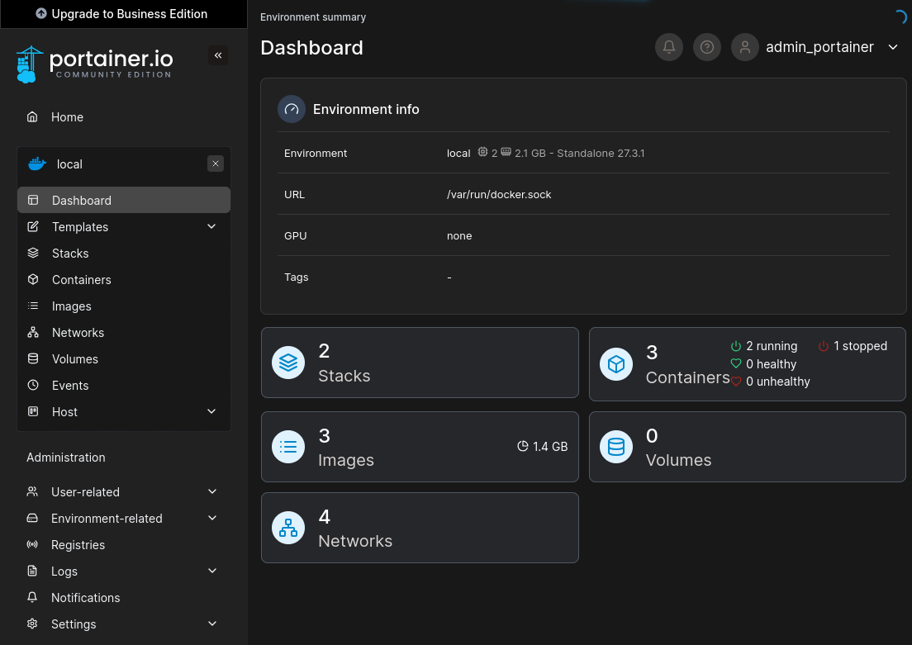
Task: Go to Home in the sidebar
Action: (x=67, y=117)
